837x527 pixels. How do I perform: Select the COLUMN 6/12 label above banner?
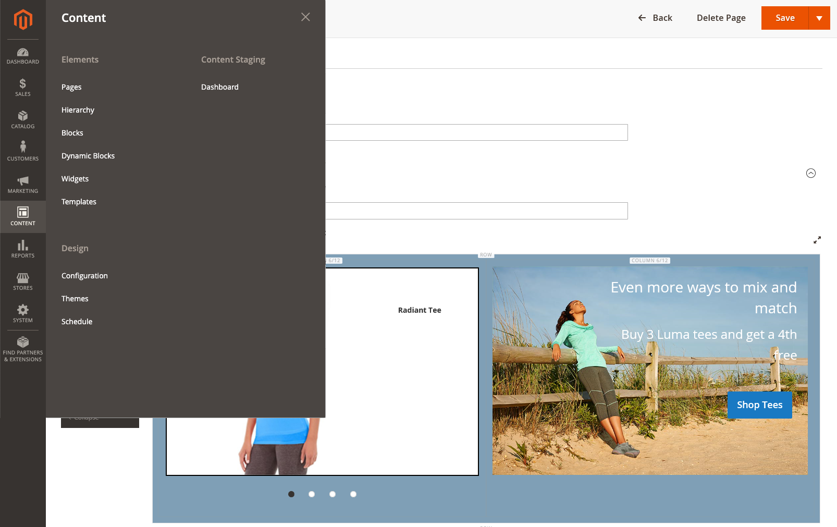(x=650, y=261)
